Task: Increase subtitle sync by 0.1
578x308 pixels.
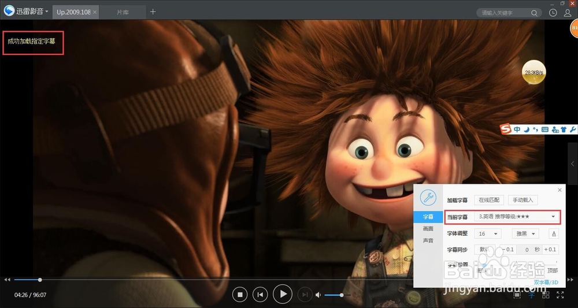Action: point(550,250)
